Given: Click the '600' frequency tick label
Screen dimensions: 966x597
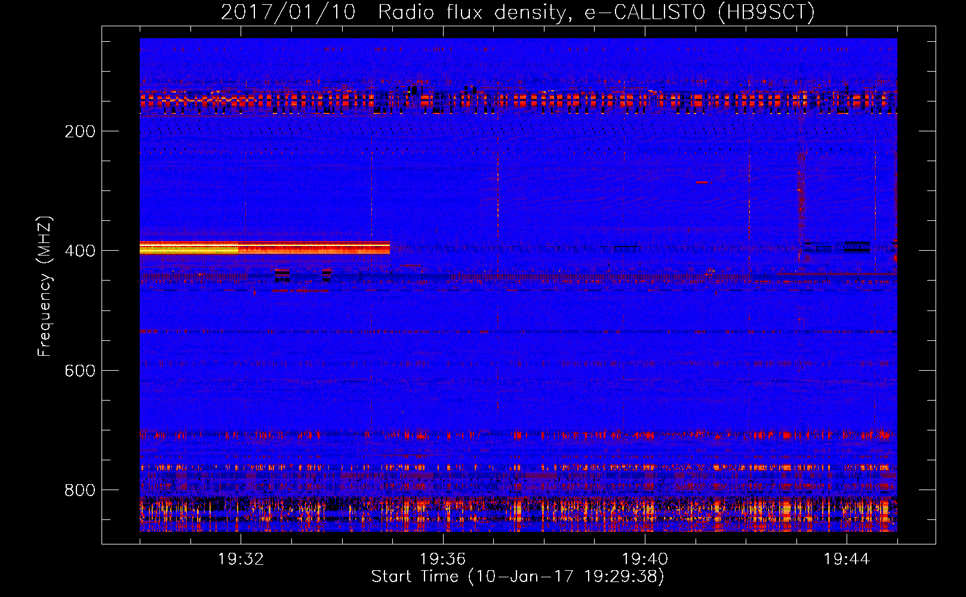Looking at the screenshot, I should point(80,371).
